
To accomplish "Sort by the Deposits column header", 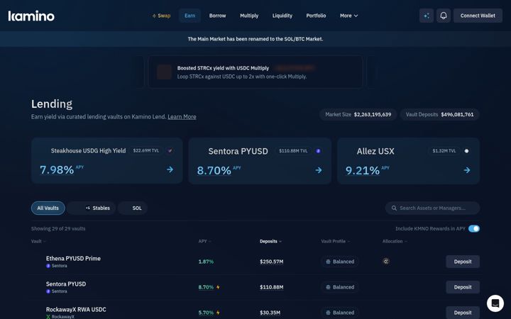I will click(270, 241).
